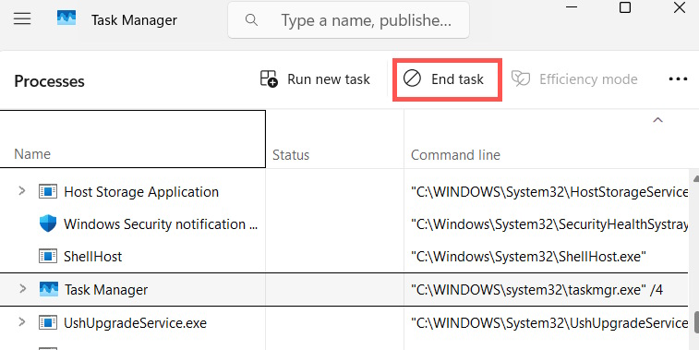Click the Host Storage Application icon
This screenshot has height=350, width=699.
coord(48,192)
